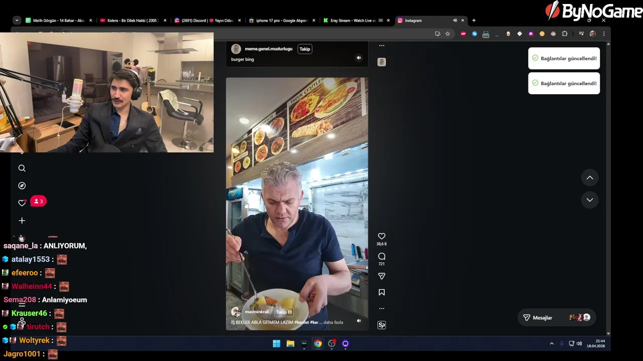Open a new browser tab
The width and height of the screenshot is (643, 361).
(x=474, y=21)
